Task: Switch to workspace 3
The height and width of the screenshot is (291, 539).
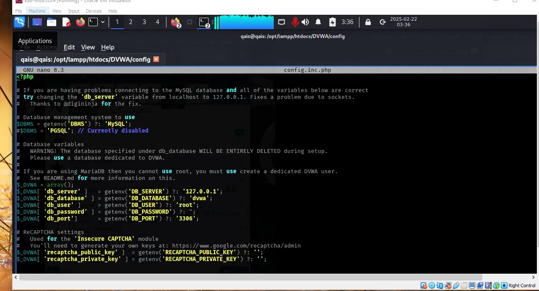Action: tap(144, 22)
